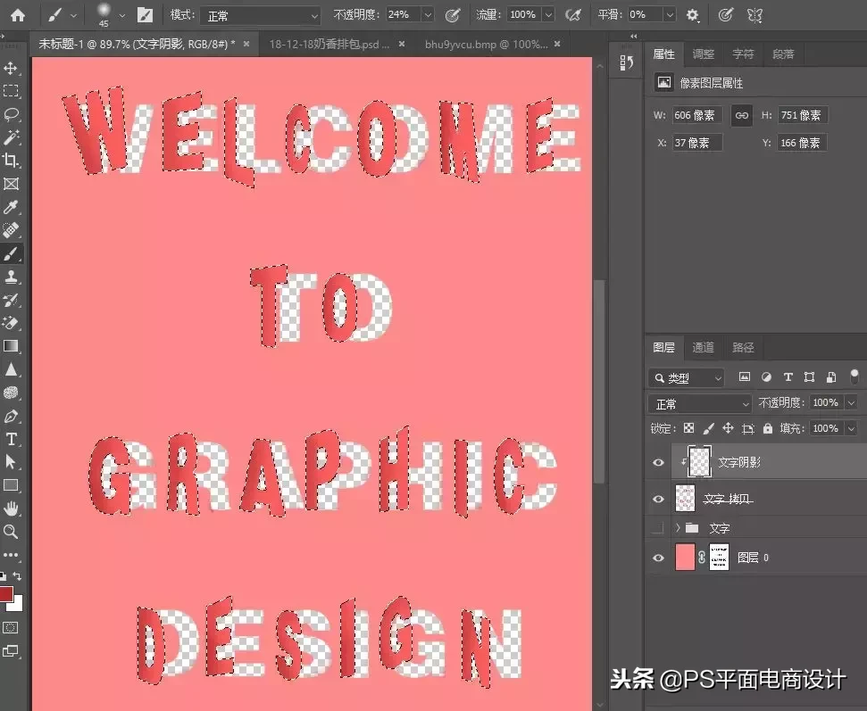Click the red foreground color swatch
The image size is (867, 711).
(5, 594)
